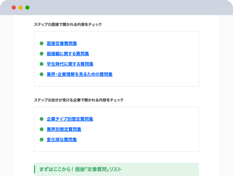Click the ステップ②自分が受ける企業で聞かれる内容をチェック heading

coord(79,100)
